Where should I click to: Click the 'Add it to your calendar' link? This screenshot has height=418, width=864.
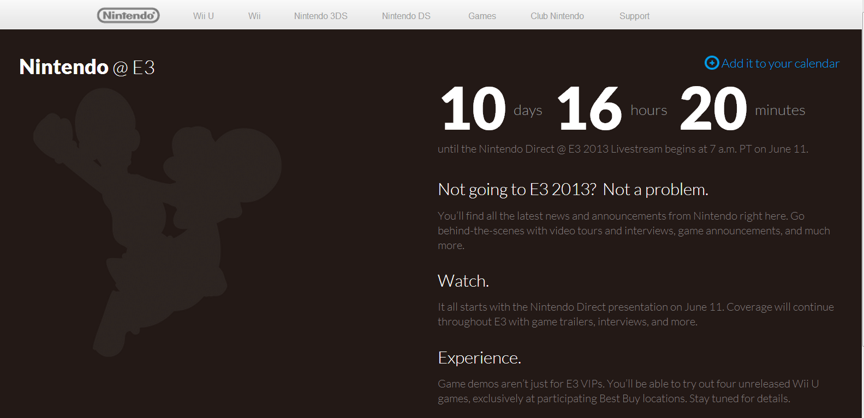[x=780, y=64]
